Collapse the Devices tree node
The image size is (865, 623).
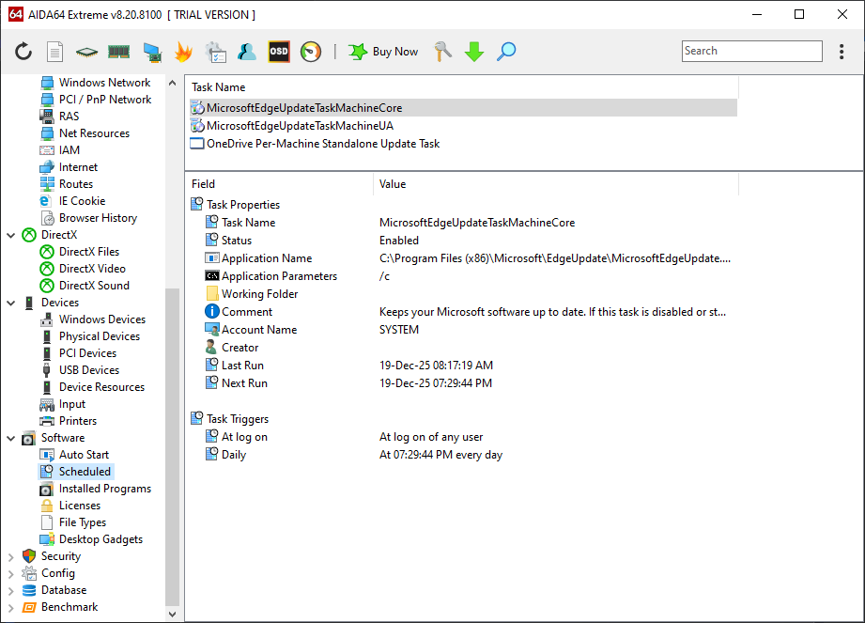click(x=11, y=303)
